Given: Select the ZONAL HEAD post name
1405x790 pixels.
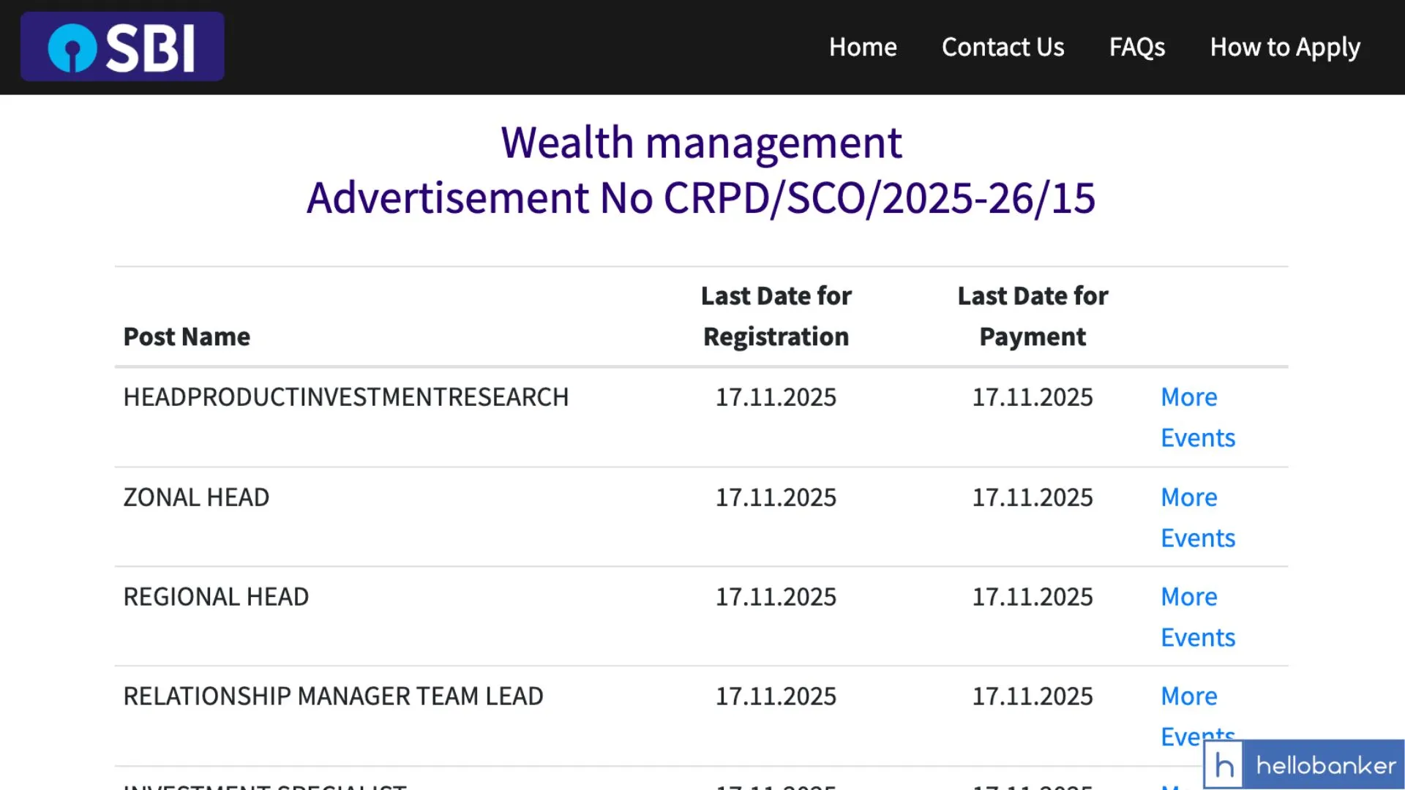Looking at the screenshot, I should point(196,497).
